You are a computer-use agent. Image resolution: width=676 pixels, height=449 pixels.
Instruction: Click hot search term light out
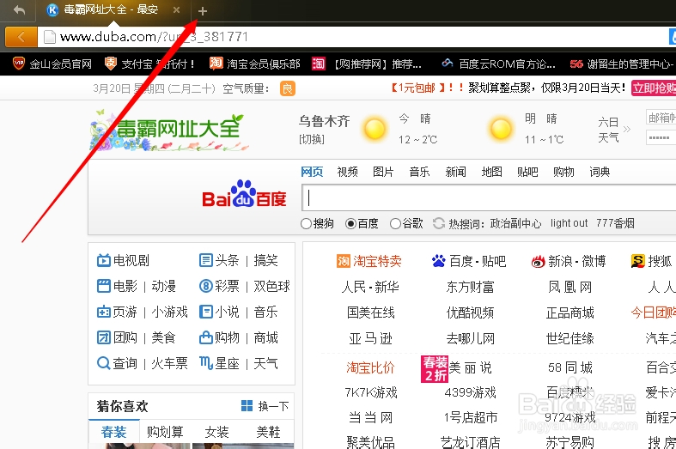[x=569, y=223]
